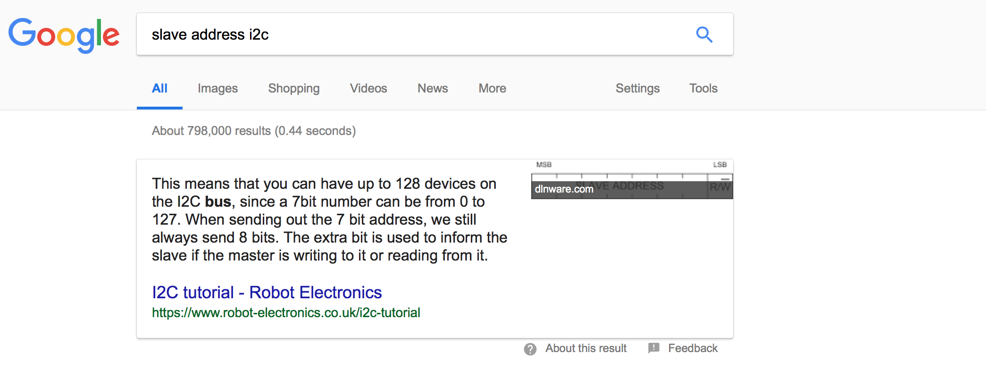Expand the Tools search options

pyautogui.click(x=703, y=88)
